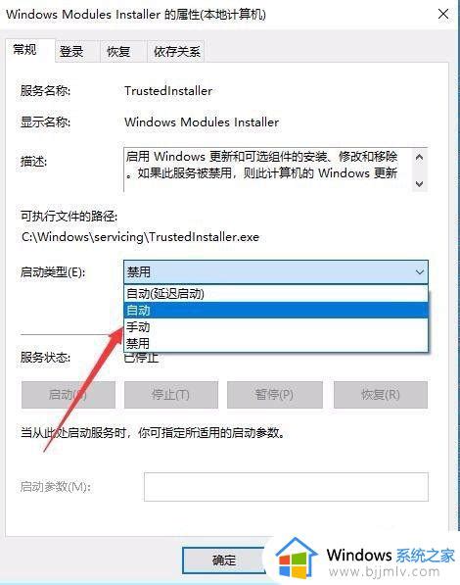
Task: Click the 启动 service button
Action: click(69, 394)
